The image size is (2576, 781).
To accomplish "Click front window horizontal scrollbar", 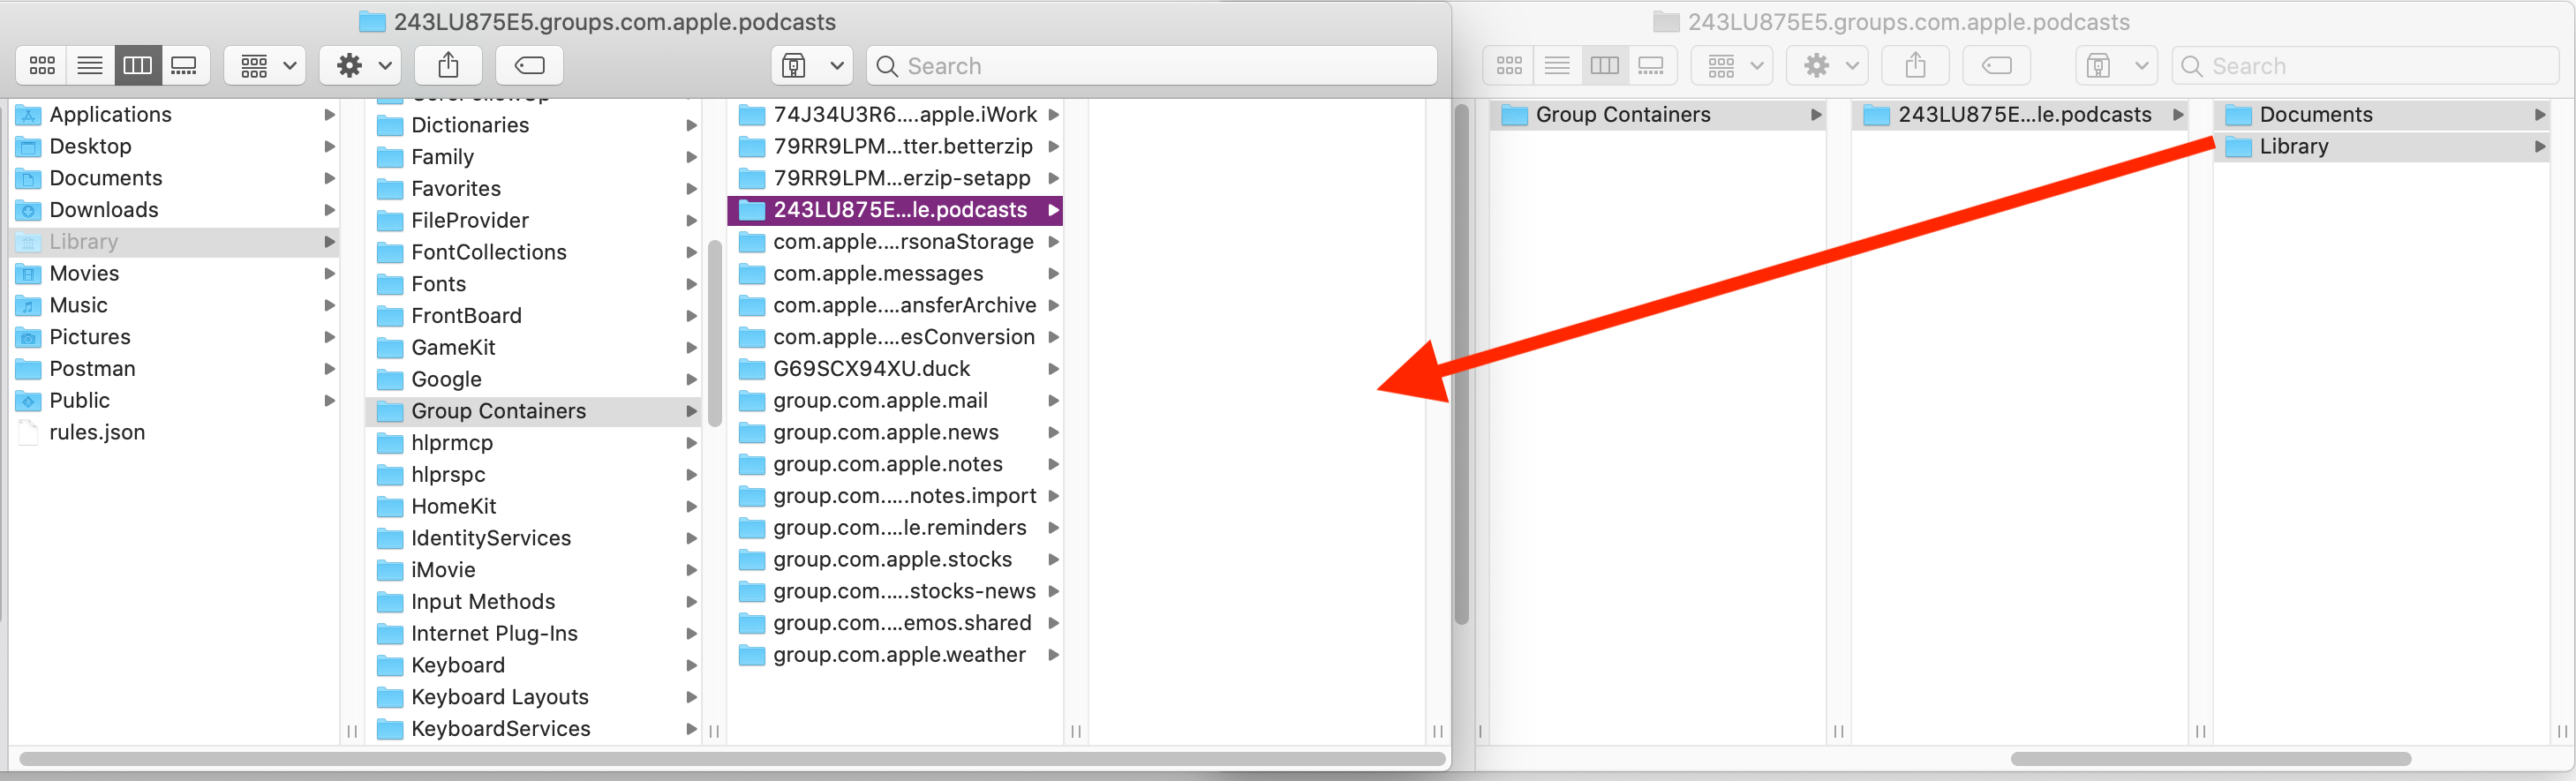I will pyautogui.click(x=731, y=759).
